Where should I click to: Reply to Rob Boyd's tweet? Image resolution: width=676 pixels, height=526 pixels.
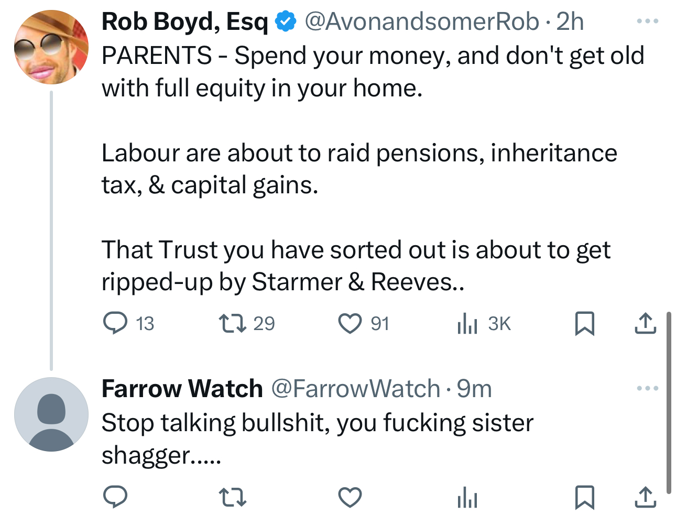115,323
